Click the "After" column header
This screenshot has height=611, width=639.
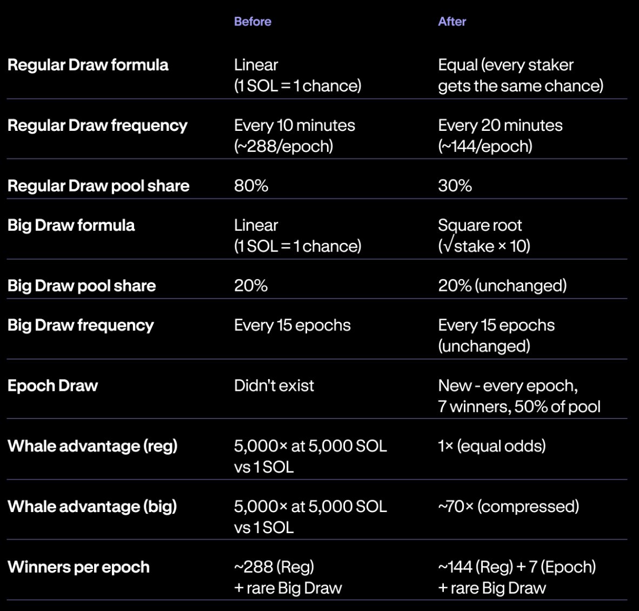tap(452, 22)
